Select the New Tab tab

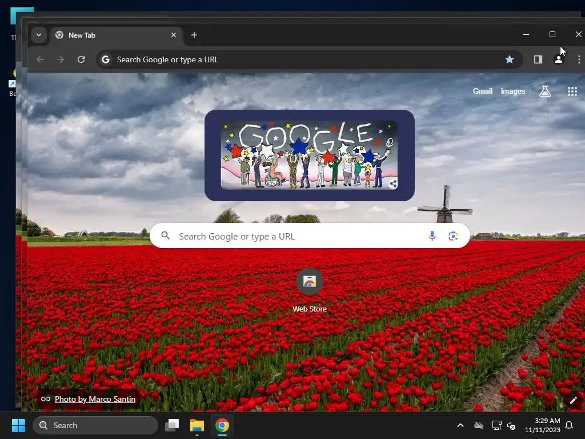(x=115, y=35)
